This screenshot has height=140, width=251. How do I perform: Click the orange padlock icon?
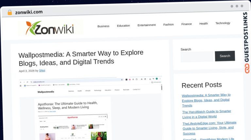[x=10, y=12]
